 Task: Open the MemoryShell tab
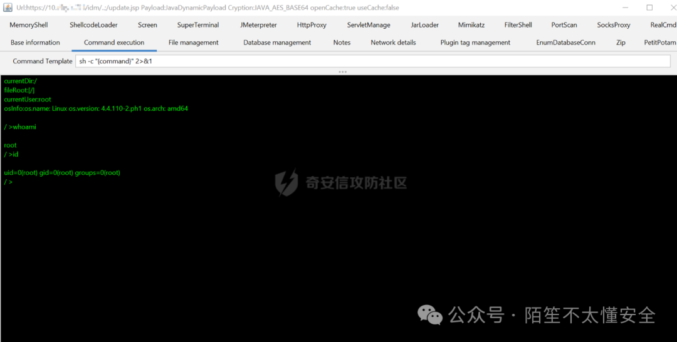(28, 25)
